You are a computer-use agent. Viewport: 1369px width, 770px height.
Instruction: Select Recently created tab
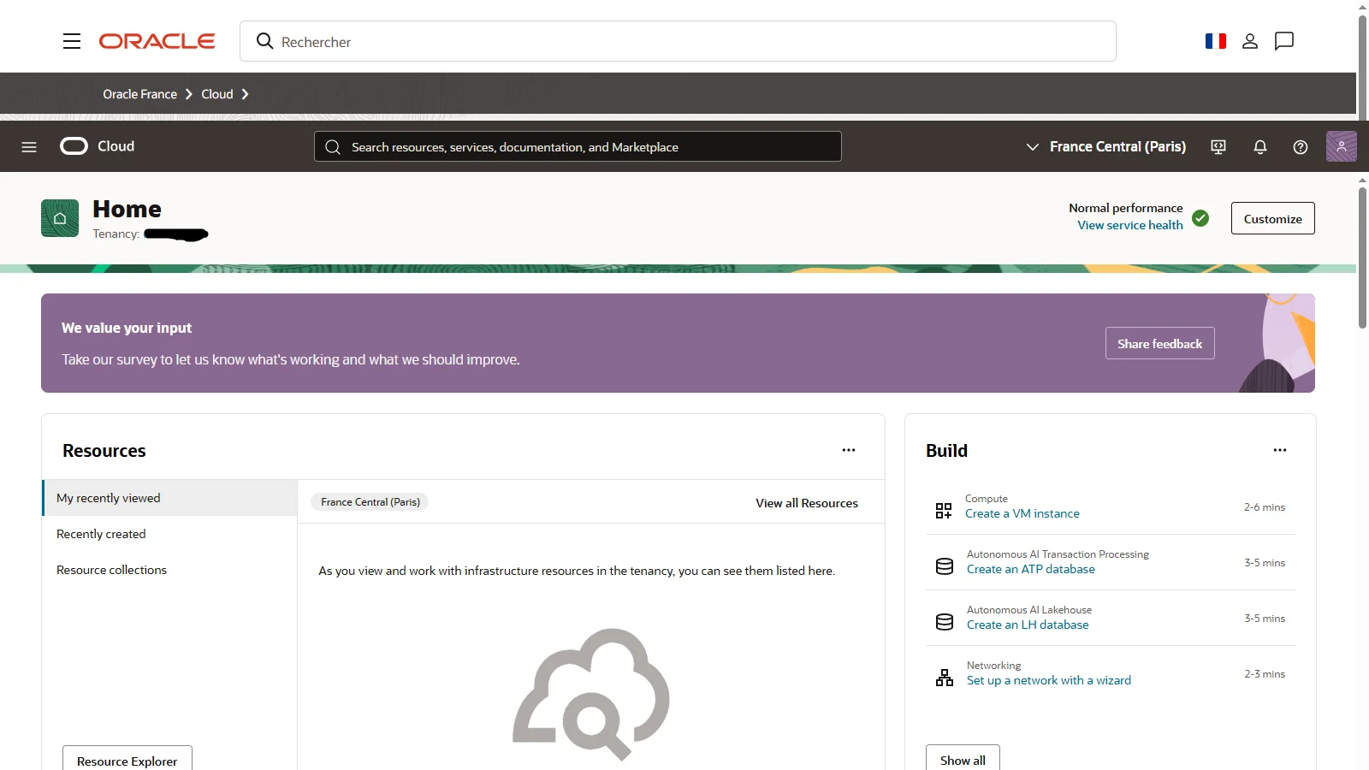[x=169, y=534]
